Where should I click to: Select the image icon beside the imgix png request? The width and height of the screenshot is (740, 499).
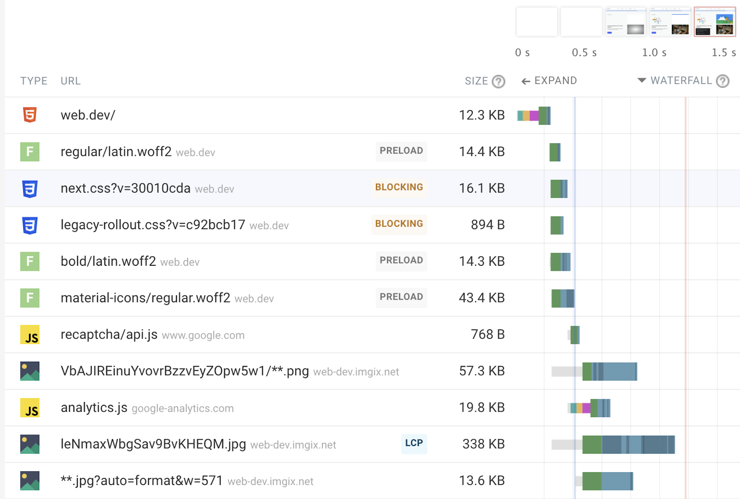coord(30,371)
